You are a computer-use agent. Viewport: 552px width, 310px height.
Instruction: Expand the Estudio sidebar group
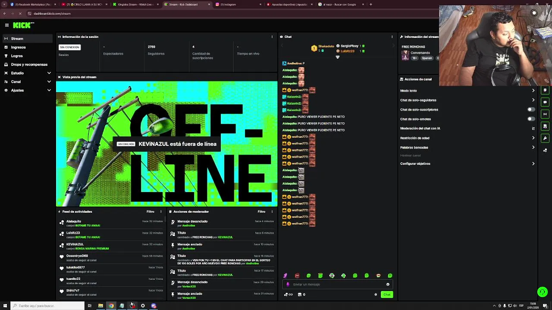[27, 73]
